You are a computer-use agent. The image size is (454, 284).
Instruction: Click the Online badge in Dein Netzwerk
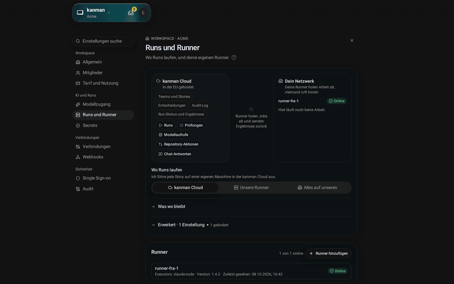pos(337,101)
